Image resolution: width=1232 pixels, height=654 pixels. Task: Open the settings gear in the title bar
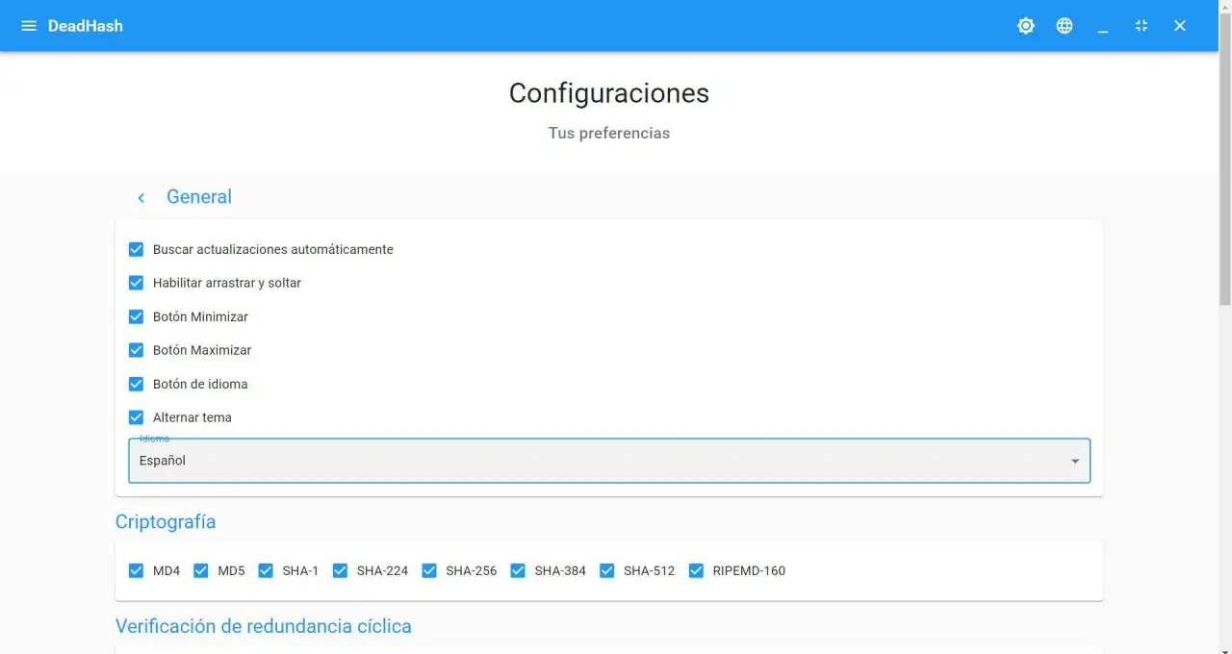coord(1025,26)
